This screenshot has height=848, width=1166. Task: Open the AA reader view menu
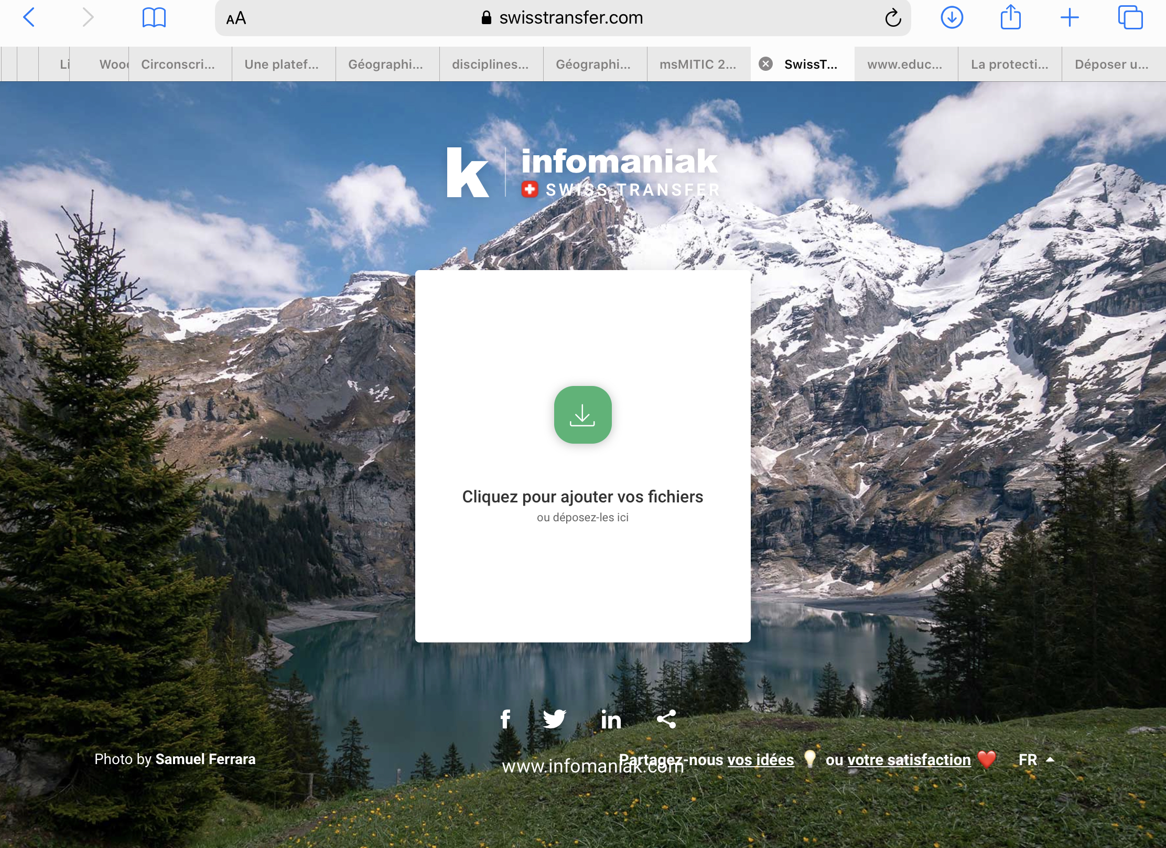(x=236, y=18)
